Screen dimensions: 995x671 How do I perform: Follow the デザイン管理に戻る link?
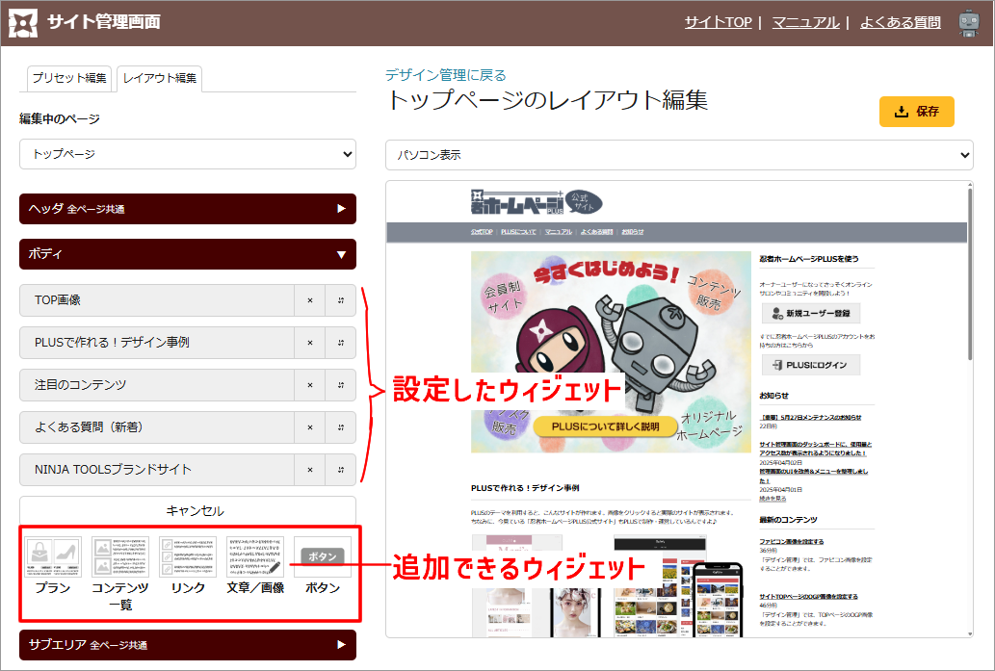click(x=445, y=75)
